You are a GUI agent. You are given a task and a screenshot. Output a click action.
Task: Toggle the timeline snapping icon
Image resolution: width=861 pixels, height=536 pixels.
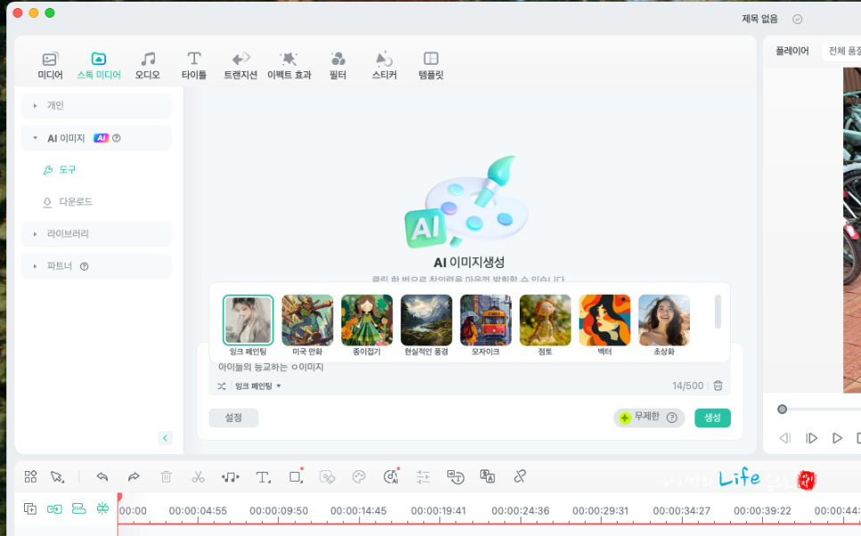click(x=102, y=508)
